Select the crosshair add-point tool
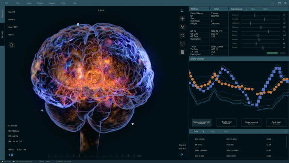The height and width of the screenshot is (163, 289). coord(182,18)
